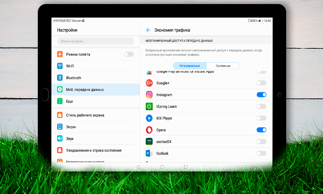Tap the Android back navigation triangle
Screen dimensions: 323x194
138,167
